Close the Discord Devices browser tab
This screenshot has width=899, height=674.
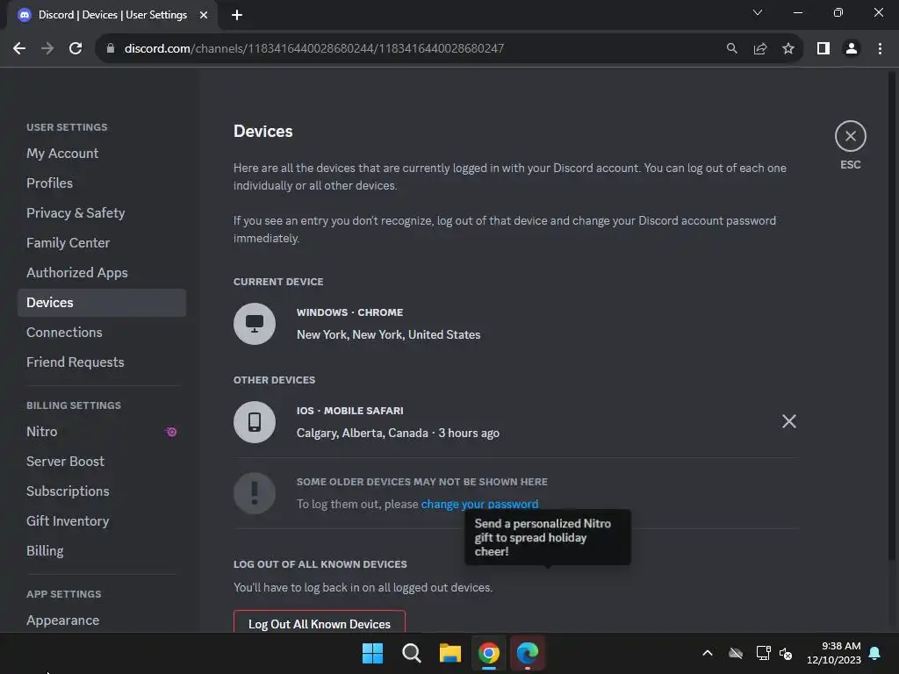[204, 15]
